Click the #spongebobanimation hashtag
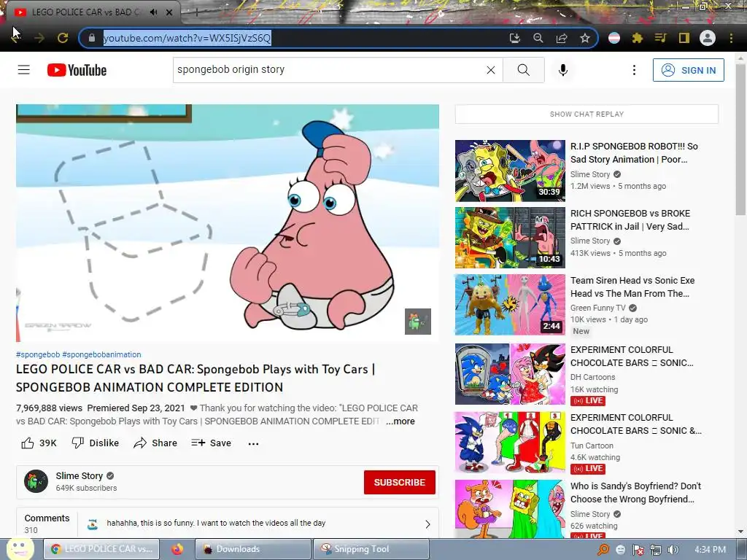 (x=101, y=355)
